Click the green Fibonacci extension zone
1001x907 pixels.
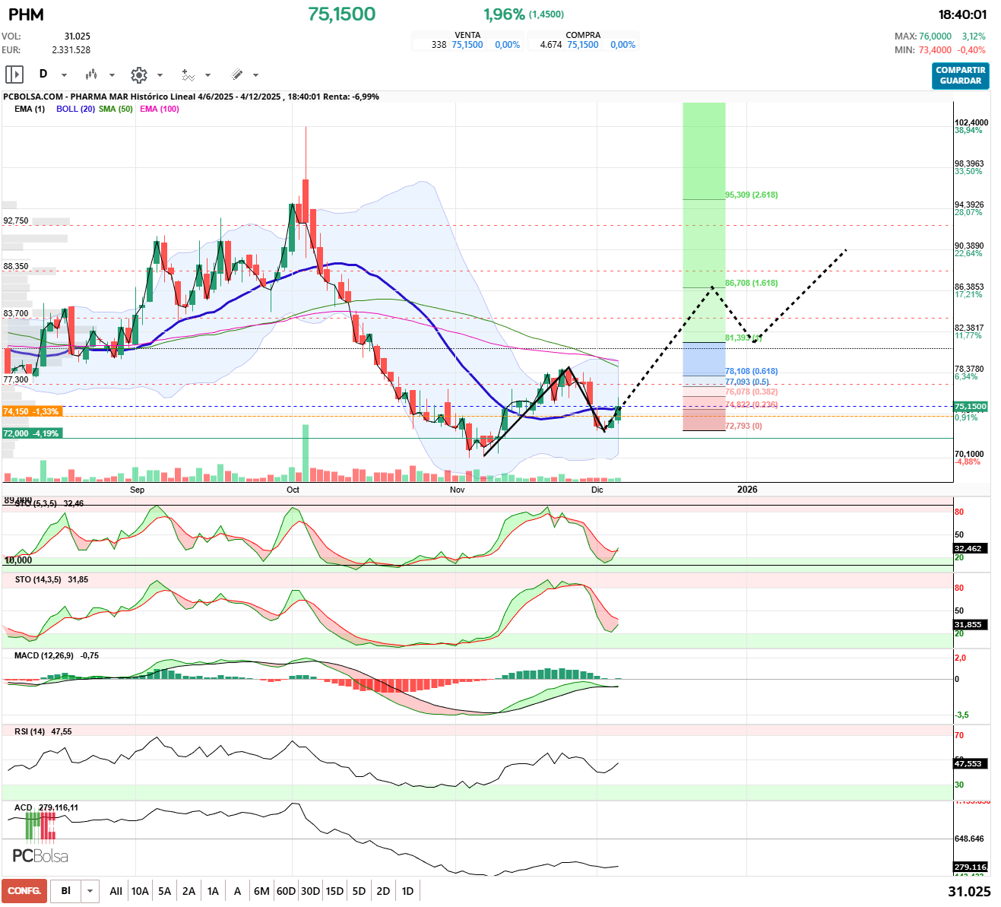pyautogui.click(x=703, y=228)
